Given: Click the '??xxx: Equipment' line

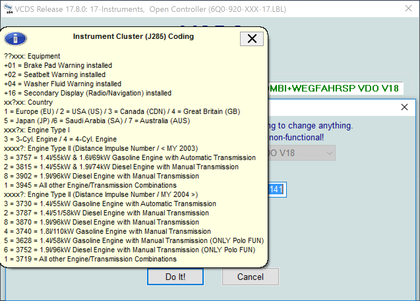Looking at the screenshot, I should click(x=32, y=56).
